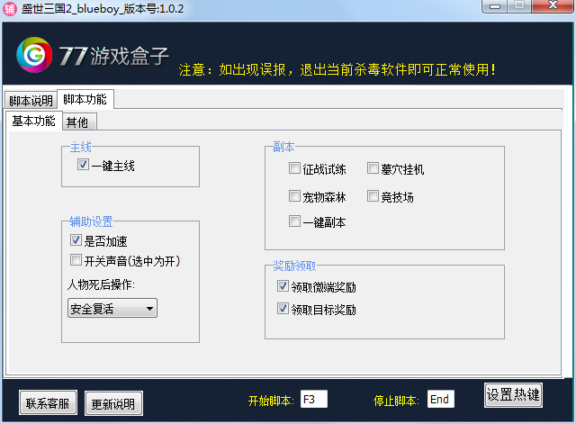Select the 基本功能 sub-tab

point(33,122)
